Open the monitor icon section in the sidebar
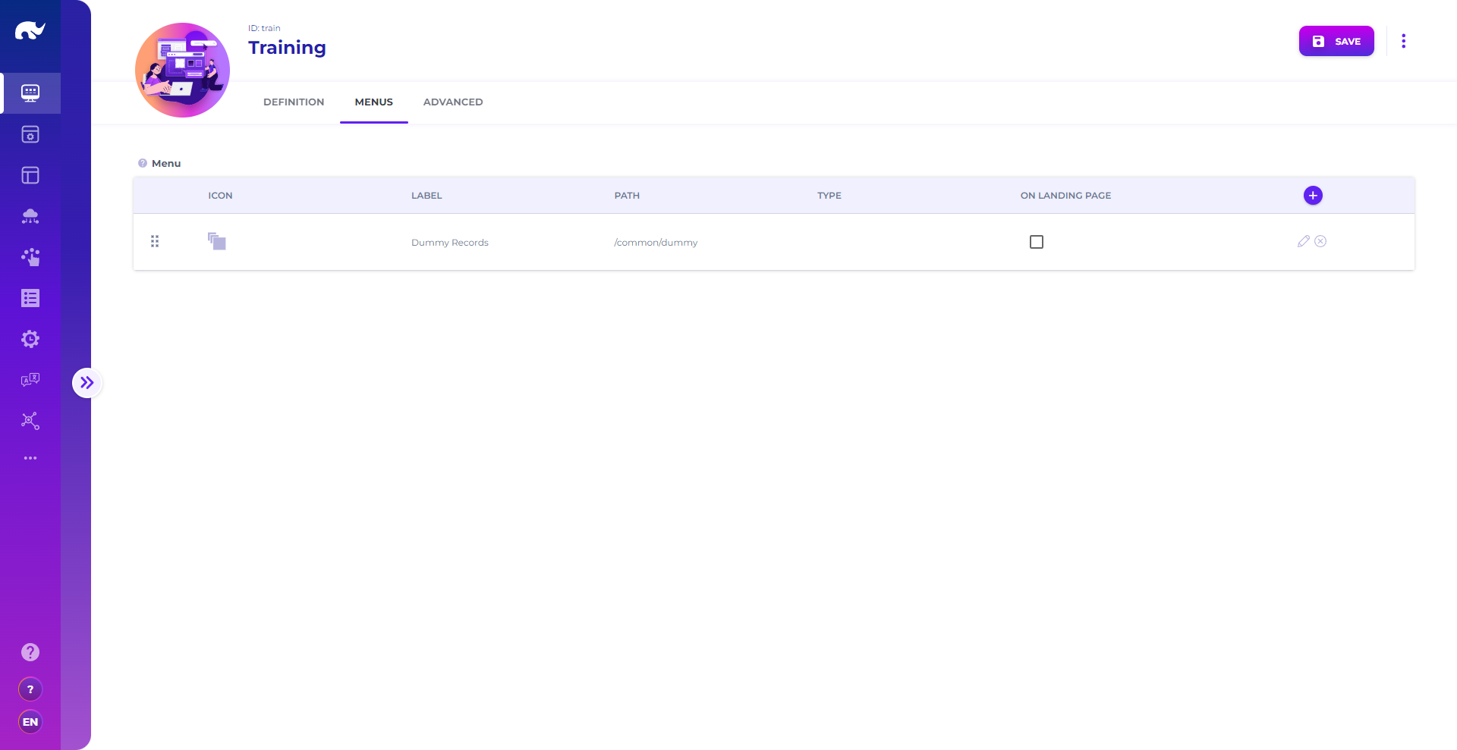The height and width of the screenshot is (750, 1457). point(30,93)
